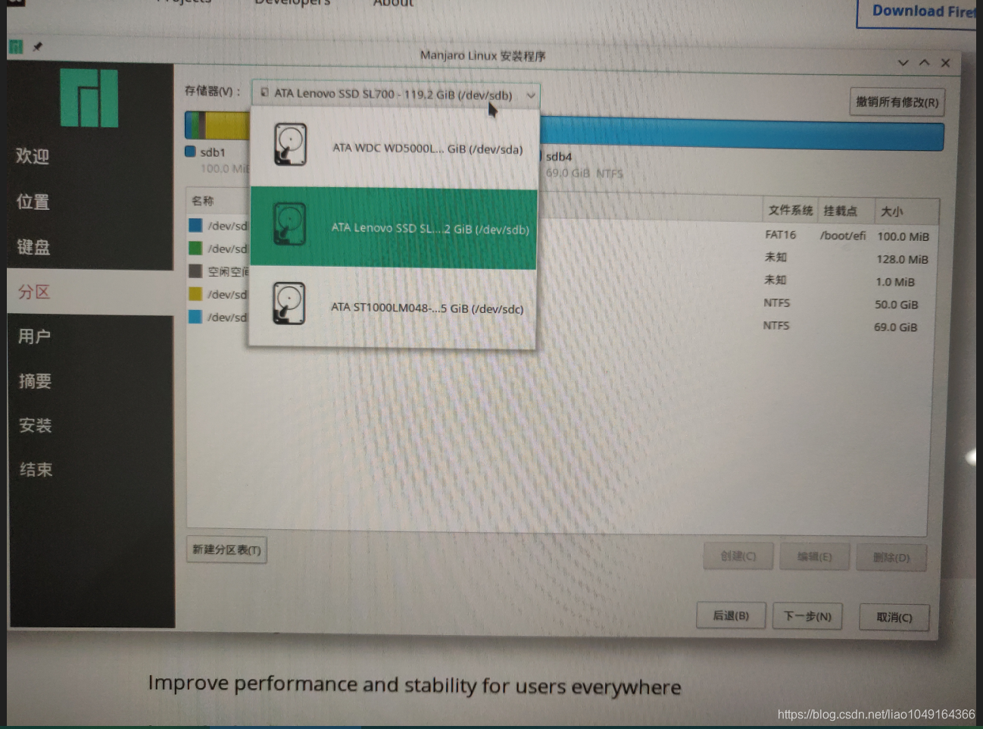Go back with the 后退(B) button
Screen dimensions: 983x729
(731, 615)
